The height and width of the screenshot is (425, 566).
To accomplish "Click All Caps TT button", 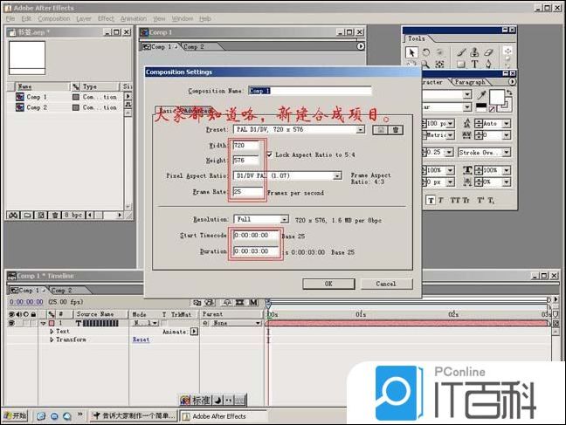I will pos(454,200).
